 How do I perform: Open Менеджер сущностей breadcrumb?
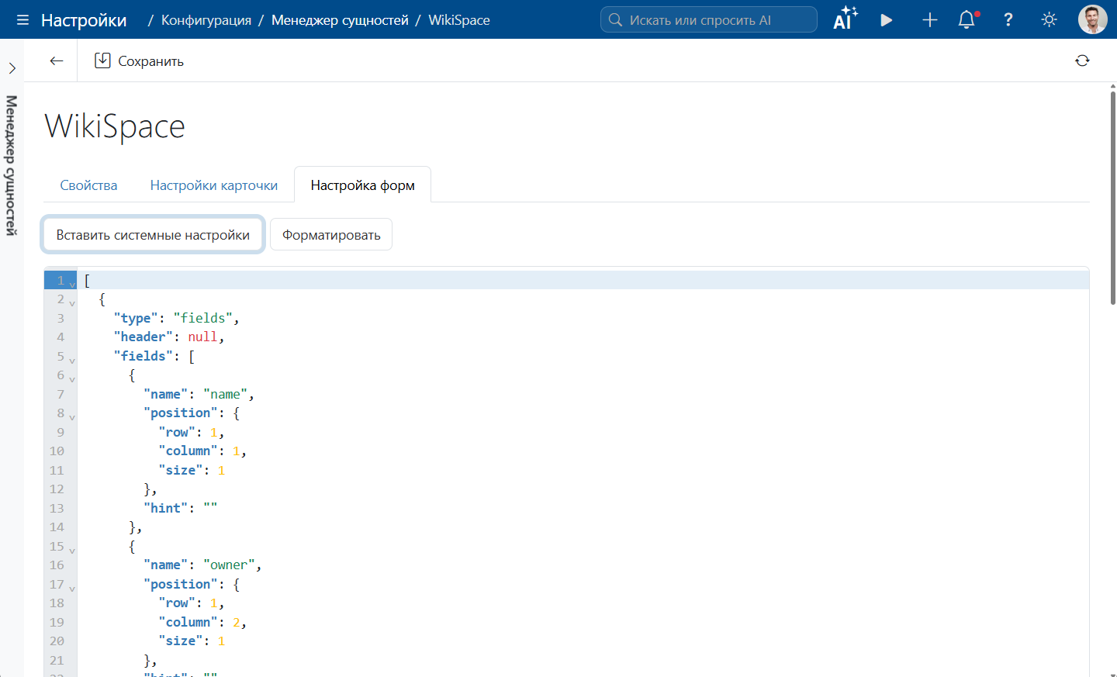click(x=340, y=20)
